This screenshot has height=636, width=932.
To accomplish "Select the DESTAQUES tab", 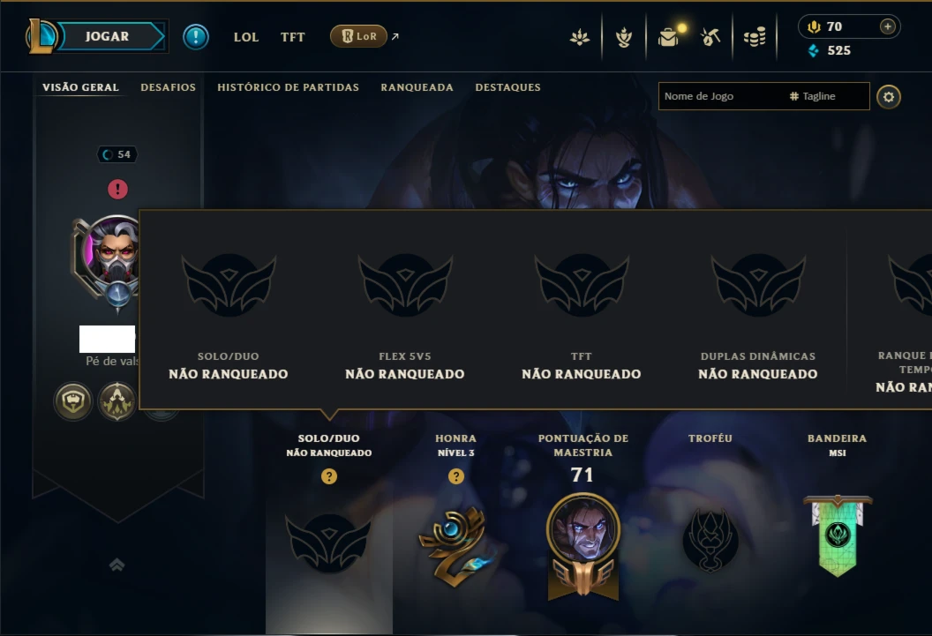I will (507, 87).
